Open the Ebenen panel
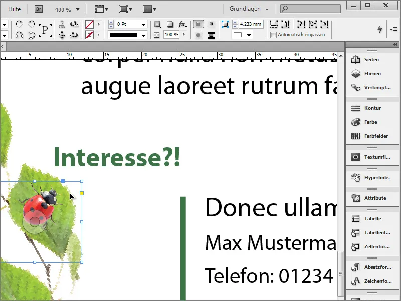Screen dimensions: 401x301 [372, 73]
